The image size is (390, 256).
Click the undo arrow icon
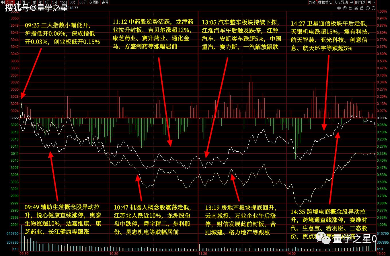coord(350,8)
